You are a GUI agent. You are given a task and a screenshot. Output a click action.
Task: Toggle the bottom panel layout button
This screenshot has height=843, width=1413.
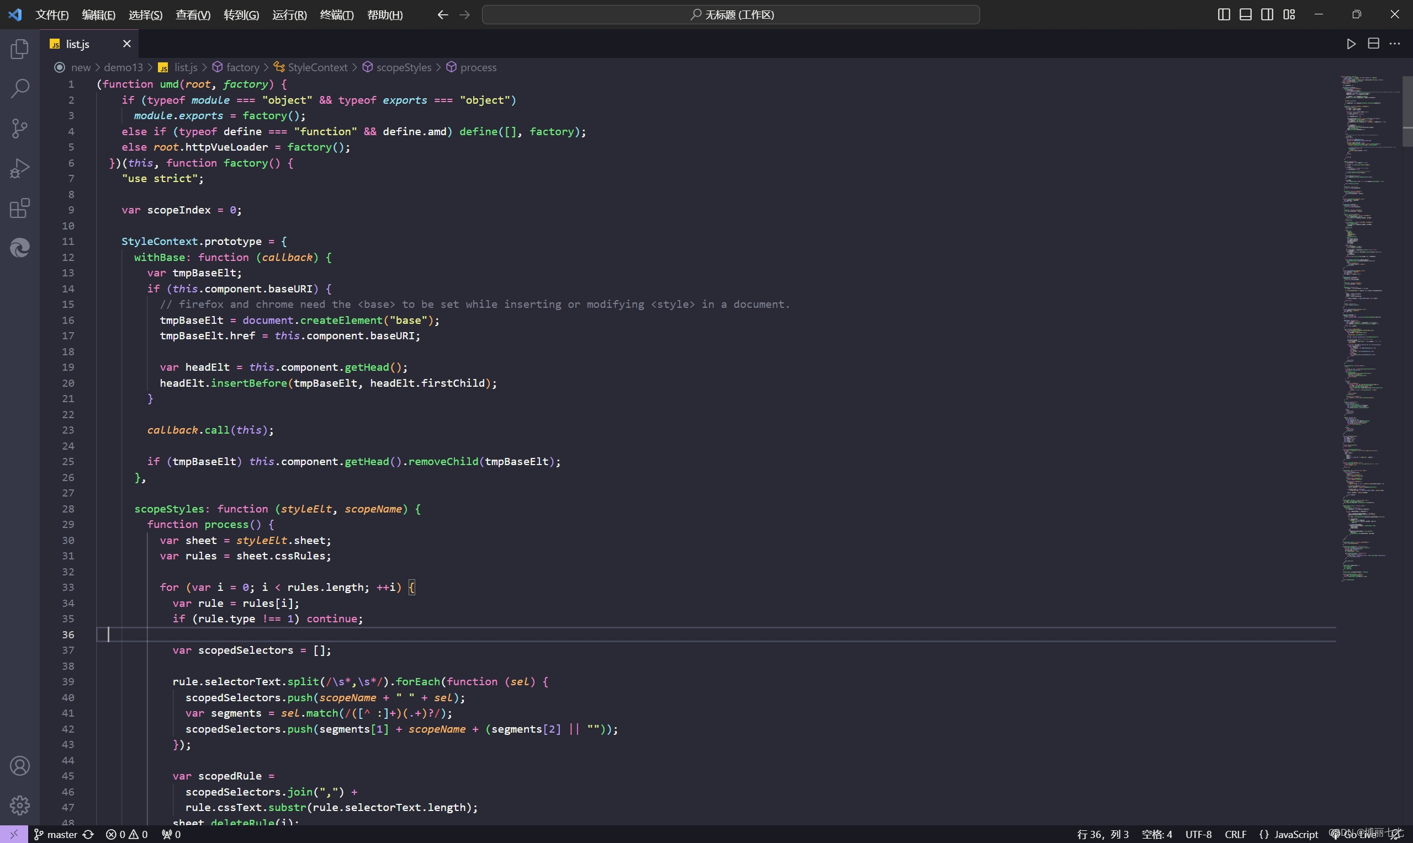click(x=1245, y=15)
